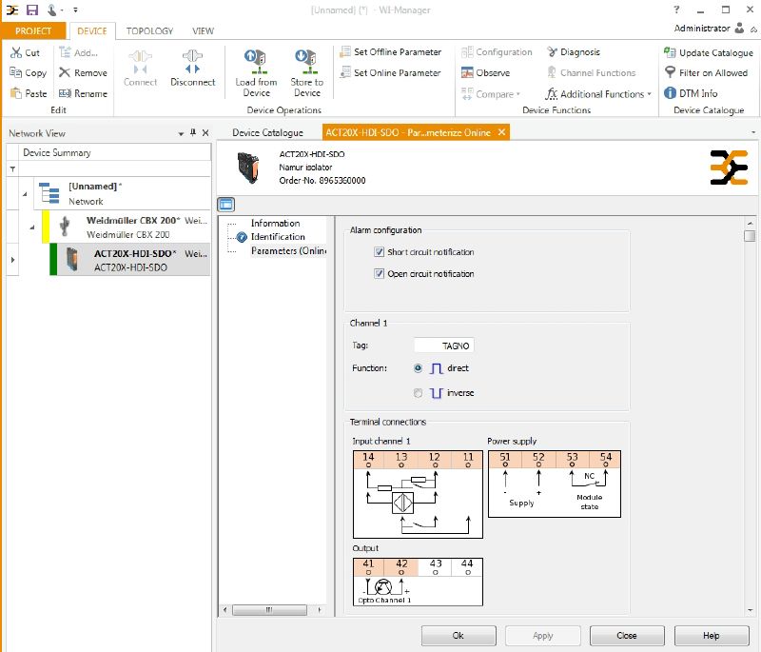Click the Tag input field
Screen dimensions: 761x652
click(444, 346)
